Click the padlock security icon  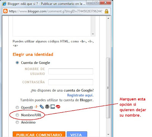106,11
